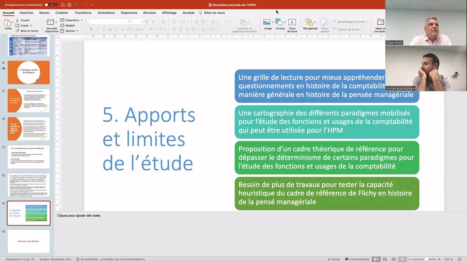Switch to slide sorter view
Image resolution: width=467 pixels, height=262 pixels.
pos(385,259)
